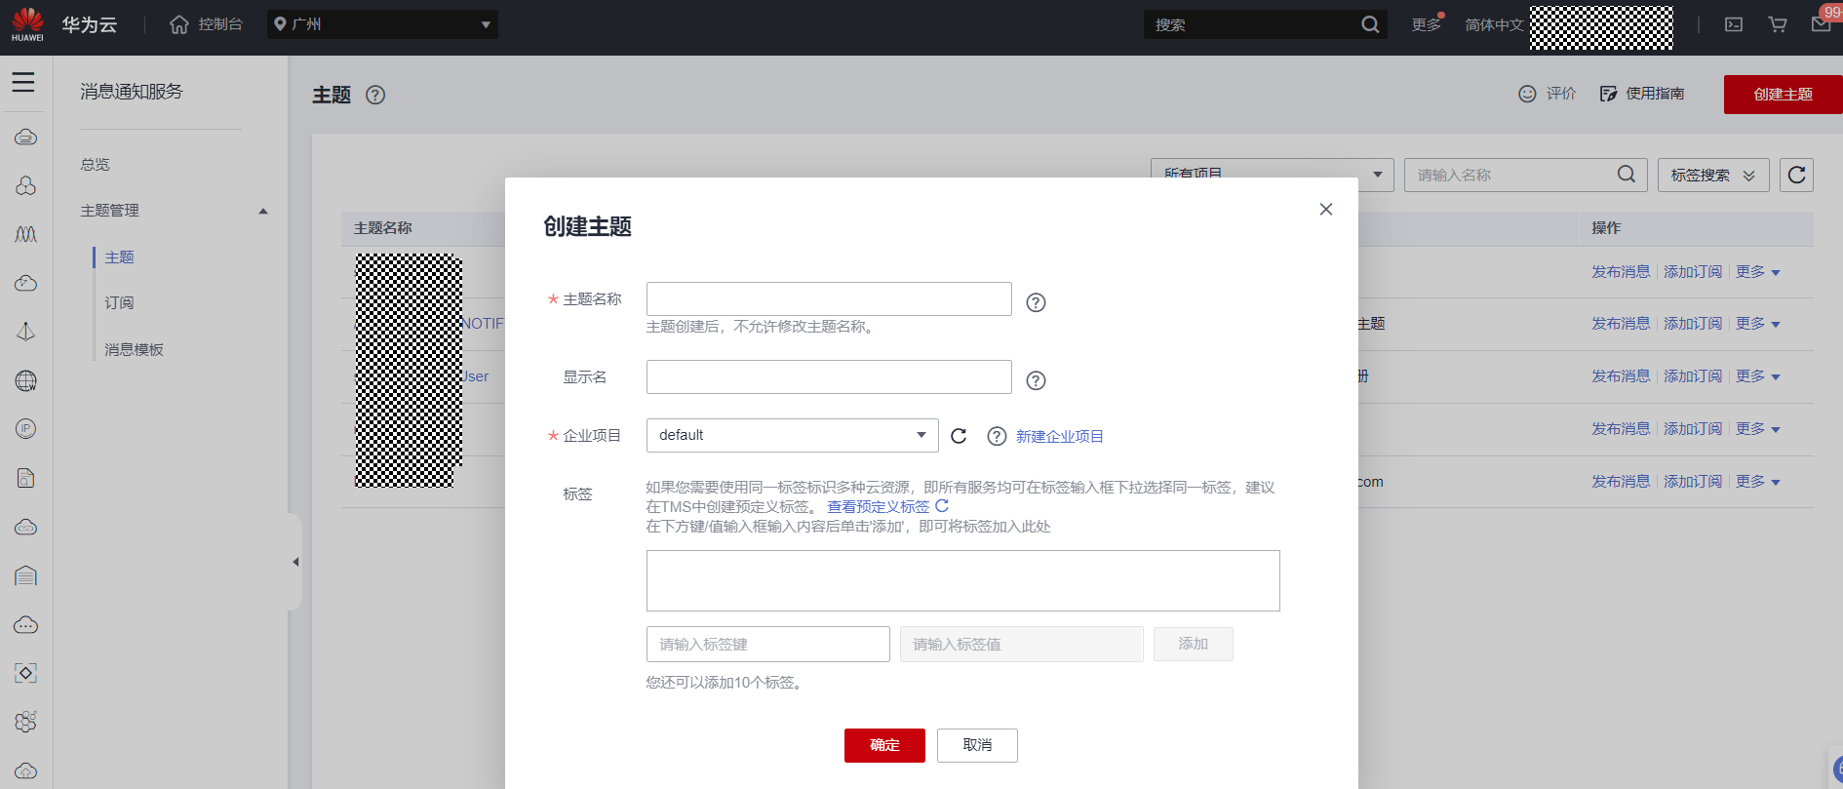Open the hamburger service list menu
The image size is (1843, 789).
(x=23, y=83)
